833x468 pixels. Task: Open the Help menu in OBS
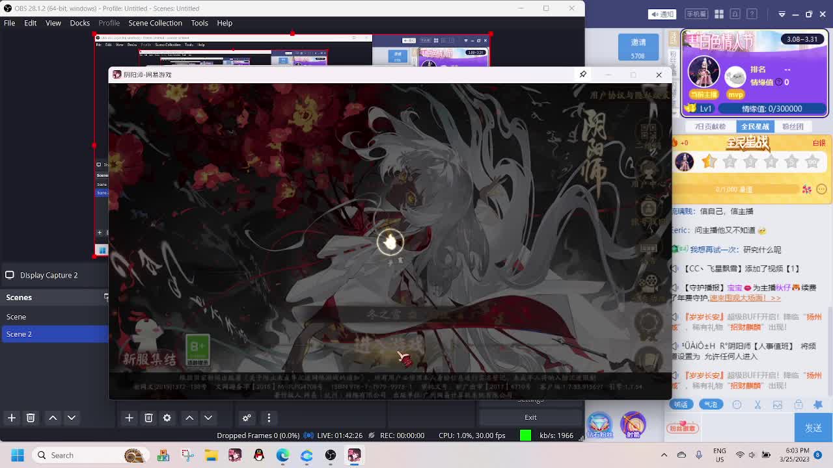(x=225, y=23)
